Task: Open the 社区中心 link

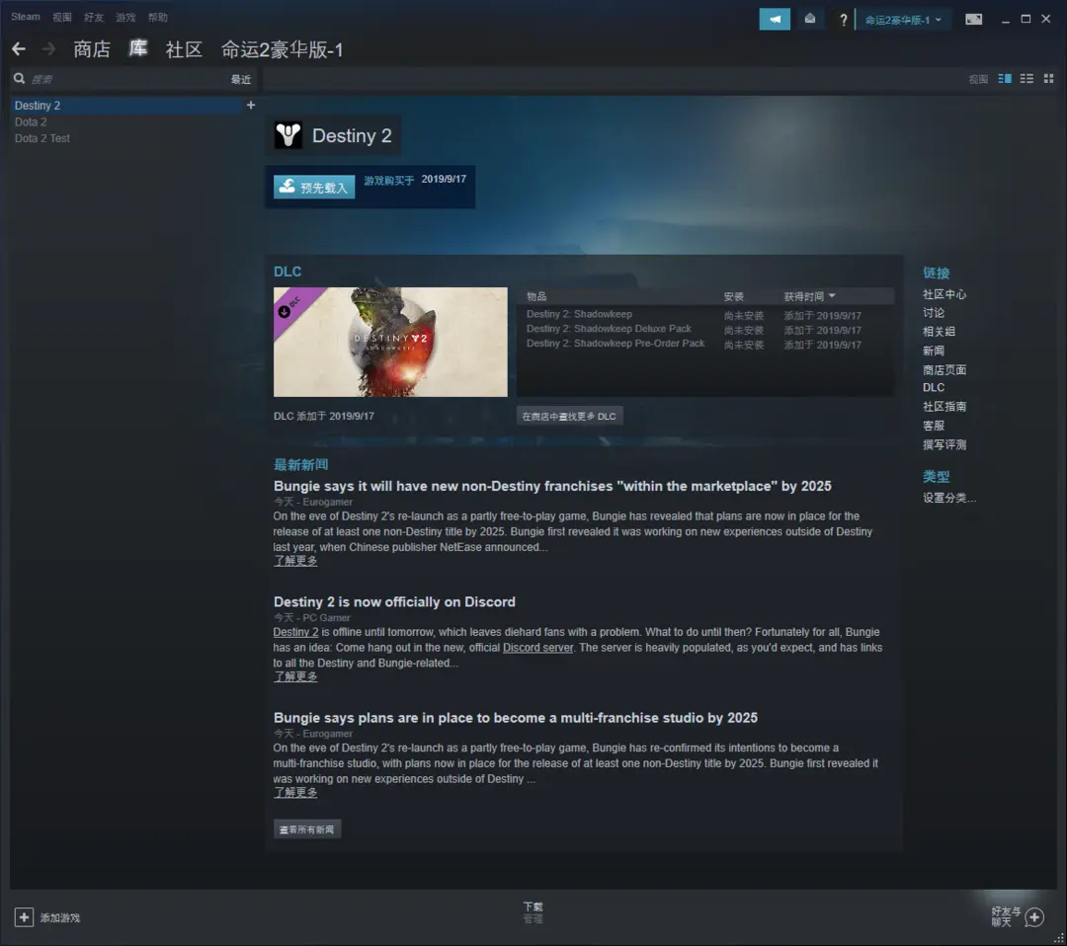Action: tap(944, 294)
